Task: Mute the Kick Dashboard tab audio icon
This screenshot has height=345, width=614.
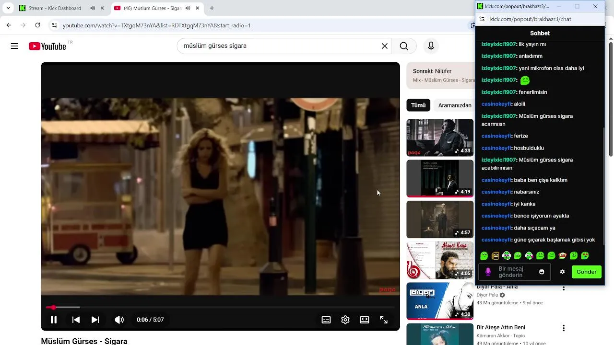Action: pos(93,8)
